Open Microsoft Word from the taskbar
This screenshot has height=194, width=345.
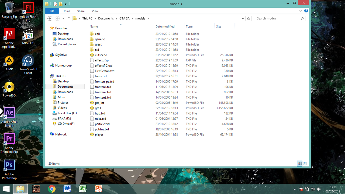[x=67, y=189]
